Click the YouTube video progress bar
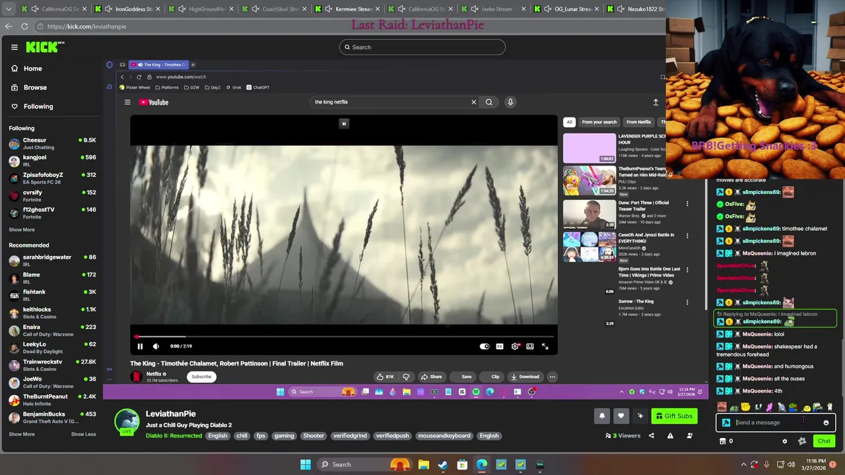 click(344, 336)
